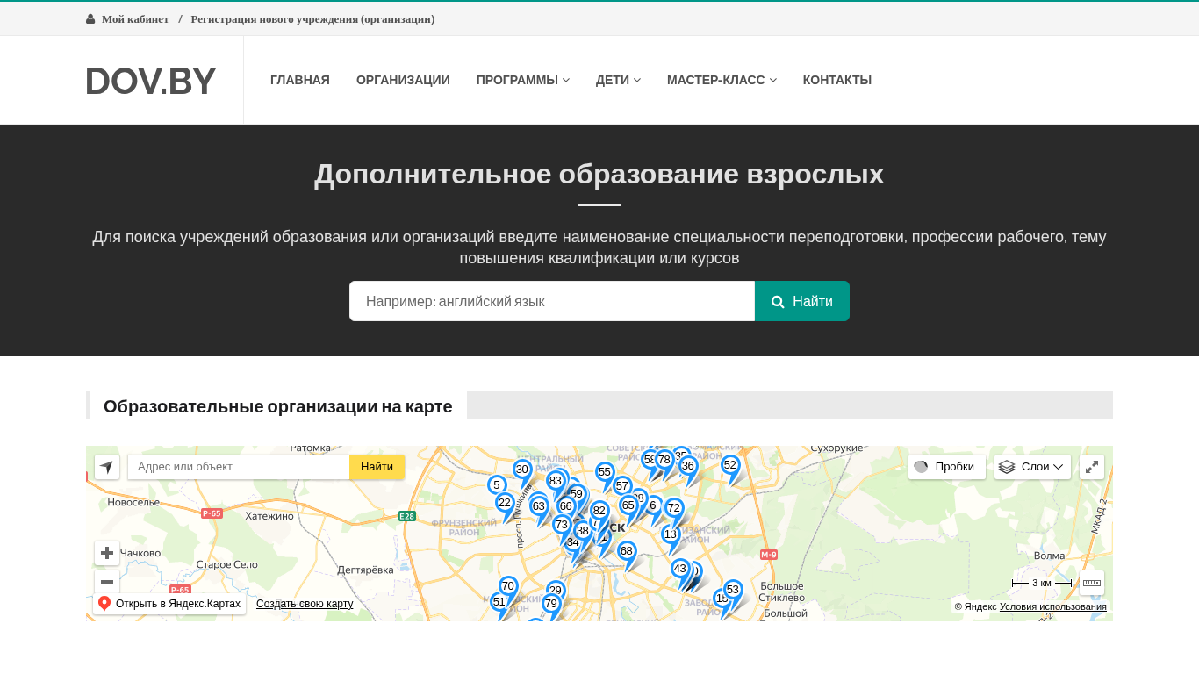Open map in Яндекс.Карты
1199x674 pixels.
pos(169,604)
